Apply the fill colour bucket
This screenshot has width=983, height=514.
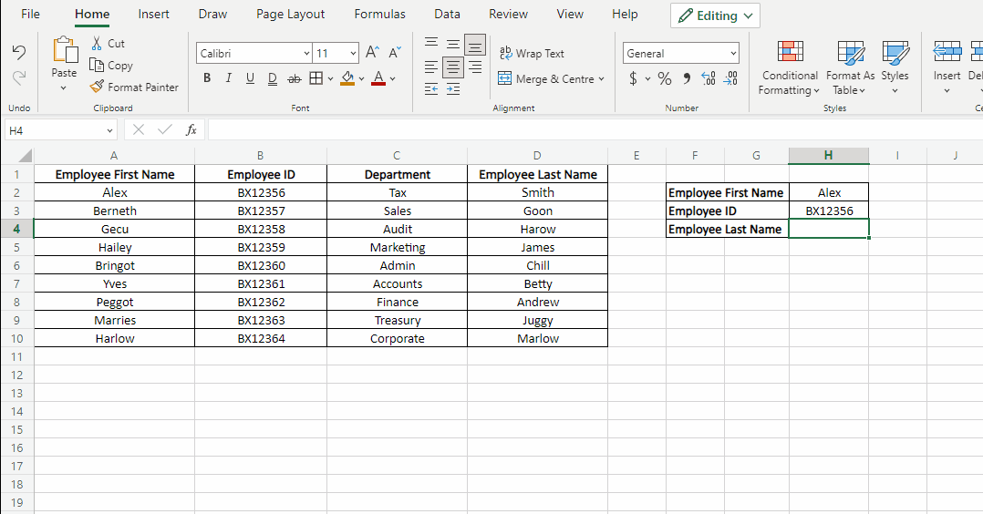(x=347, y=78)
